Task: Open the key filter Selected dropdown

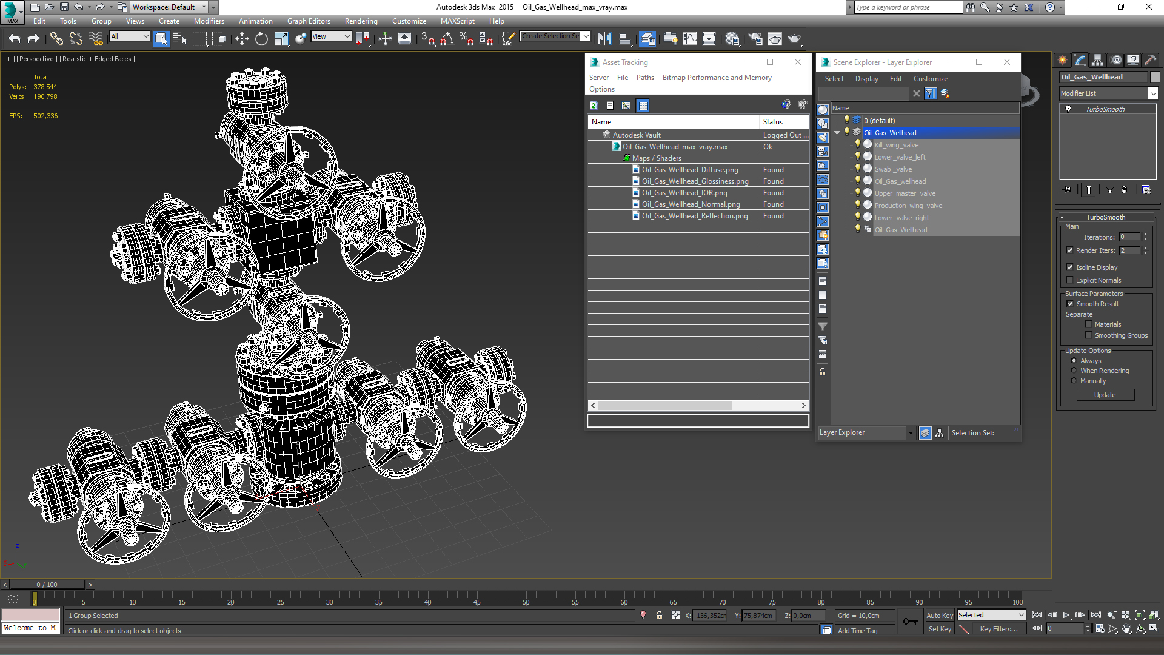Action: click(1021, 615)
